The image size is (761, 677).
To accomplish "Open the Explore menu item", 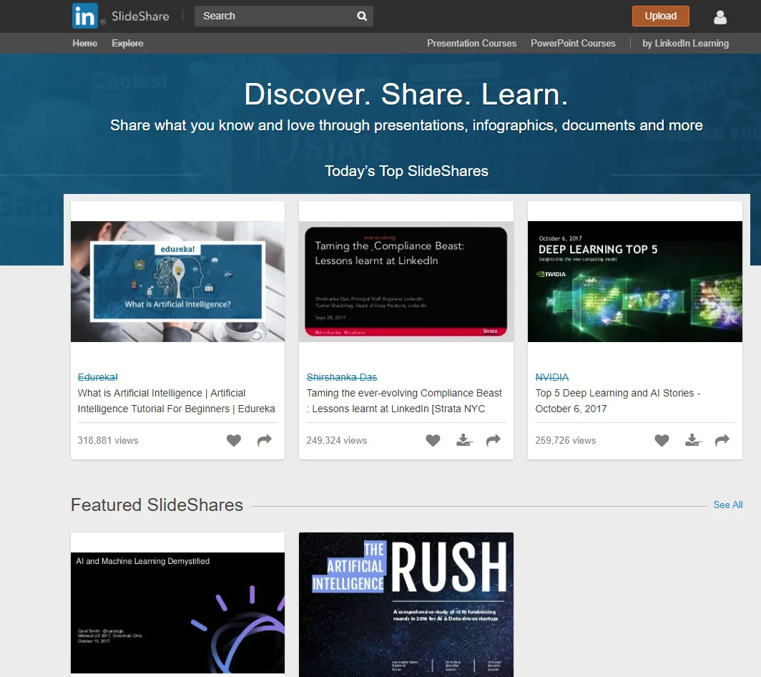I will 127,43.
